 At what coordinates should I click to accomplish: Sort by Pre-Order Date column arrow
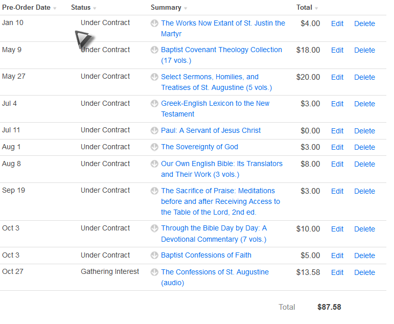point(55,9)
